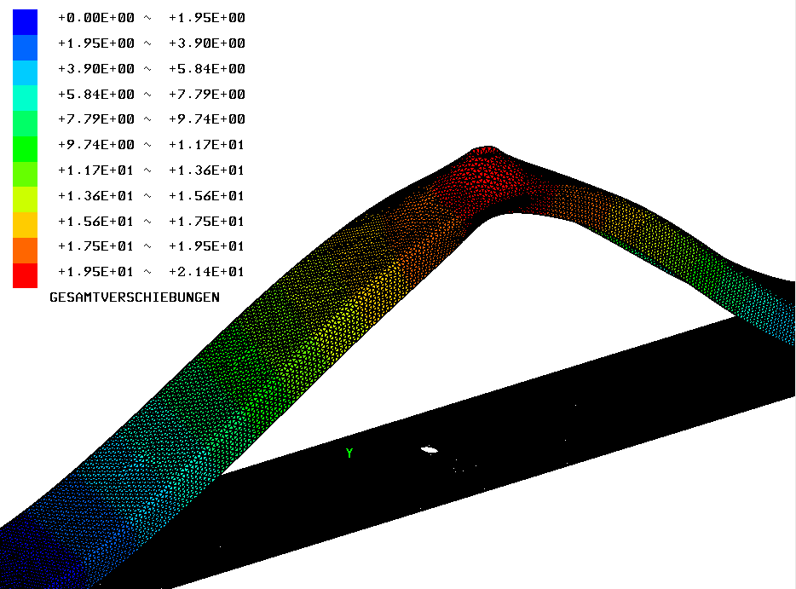Click the orange 1.75E+01 to 1.95E+01 swatch
This screenshot has width=796, height=589.
click(25, 251)
